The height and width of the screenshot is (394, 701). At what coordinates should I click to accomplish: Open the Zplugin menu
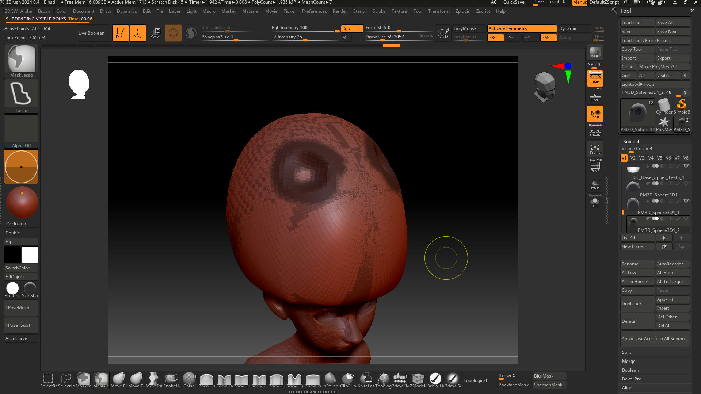pyautogui.click(x=463, y=11)
